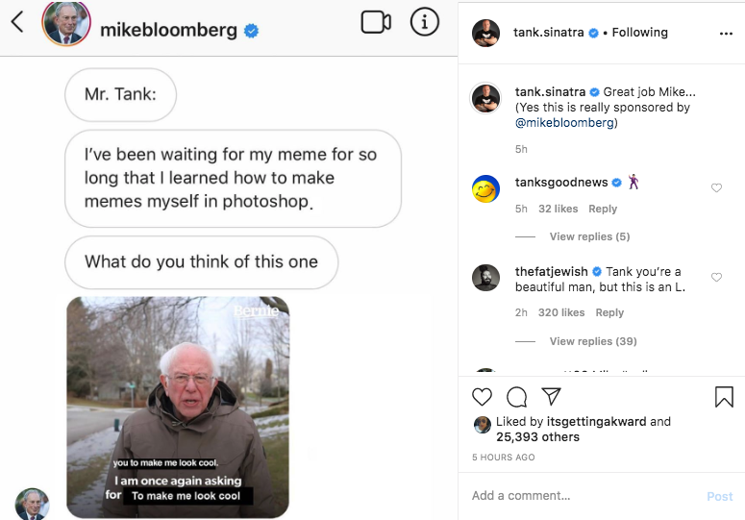
Task: Like thefatjewish comment with heart
Action: [x=716, y=278]
